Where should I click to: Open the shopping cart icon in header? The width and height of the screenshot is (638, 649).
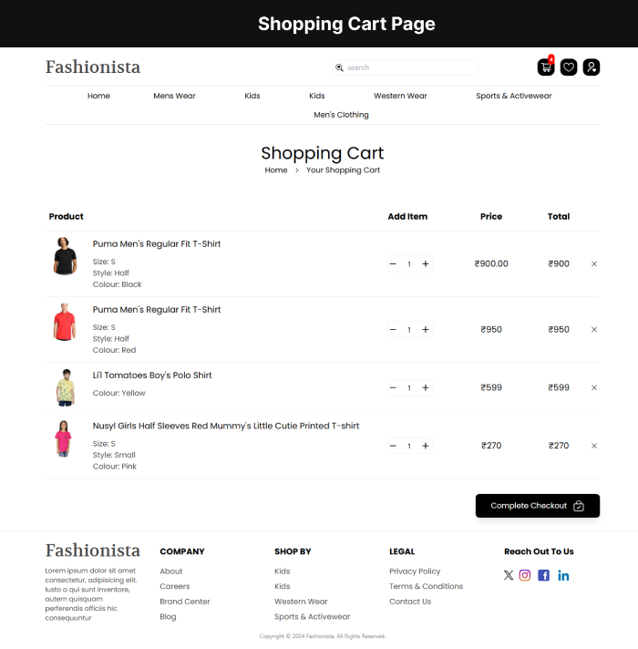point(546,67)
